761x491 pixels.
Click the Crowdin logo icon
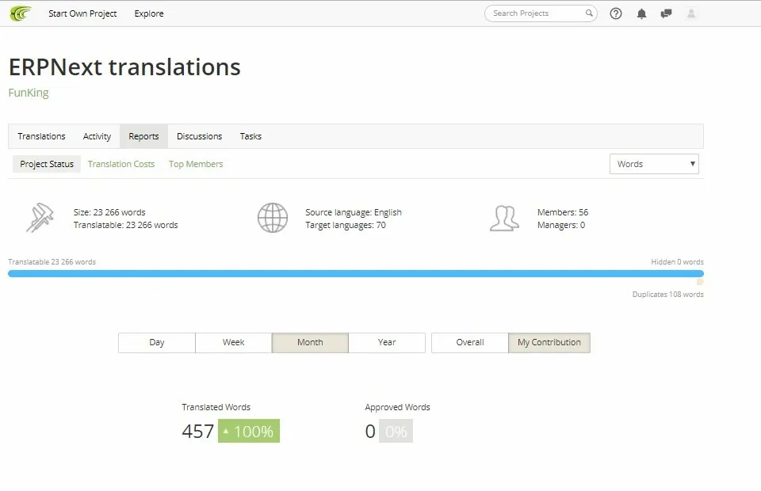point(21,13)
